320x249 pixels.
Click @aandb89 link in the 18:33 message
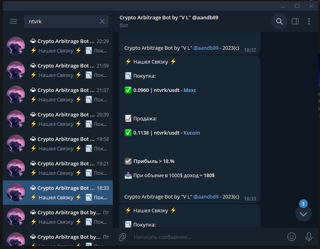(x=206, y=197)
